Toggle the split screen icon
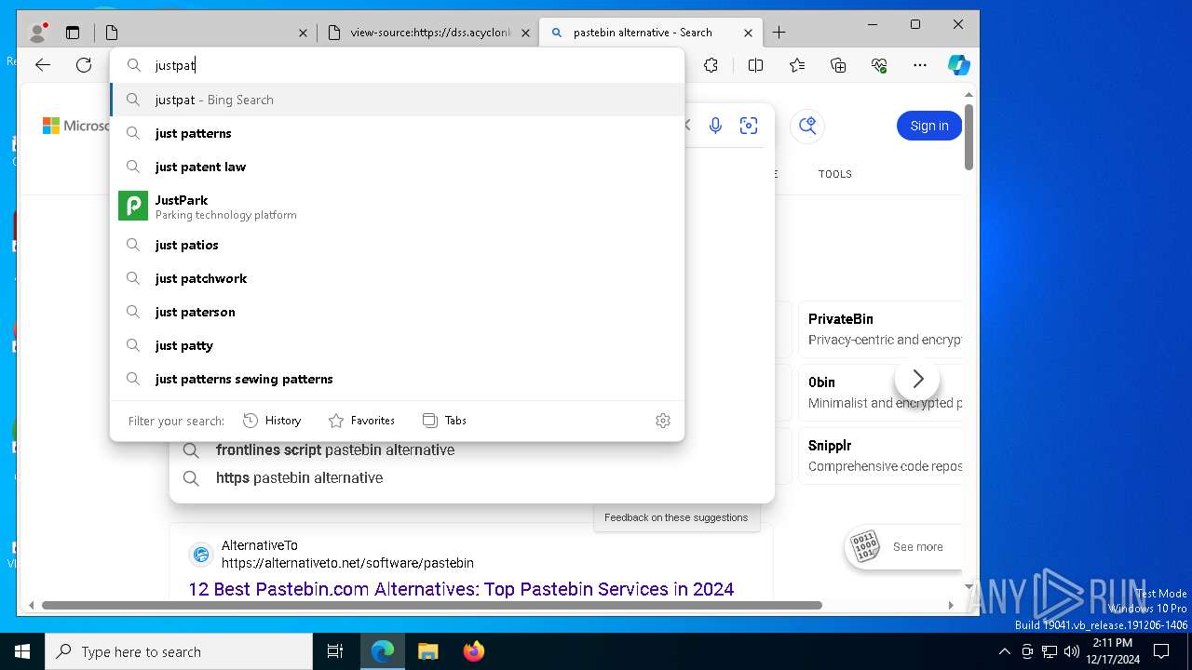Image resolution: width=1192 pixels, height=670 pixels. (755, 65)
